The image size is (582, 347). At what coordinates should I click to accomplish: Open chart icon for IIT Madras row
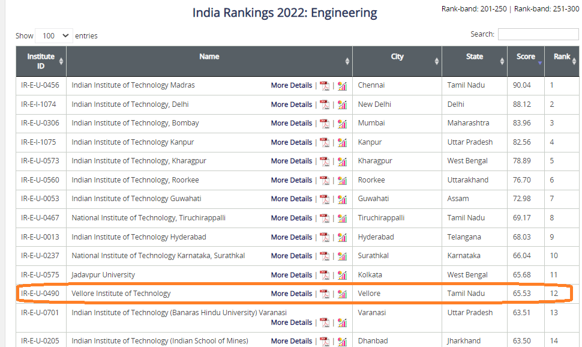[x=342, y=86]
